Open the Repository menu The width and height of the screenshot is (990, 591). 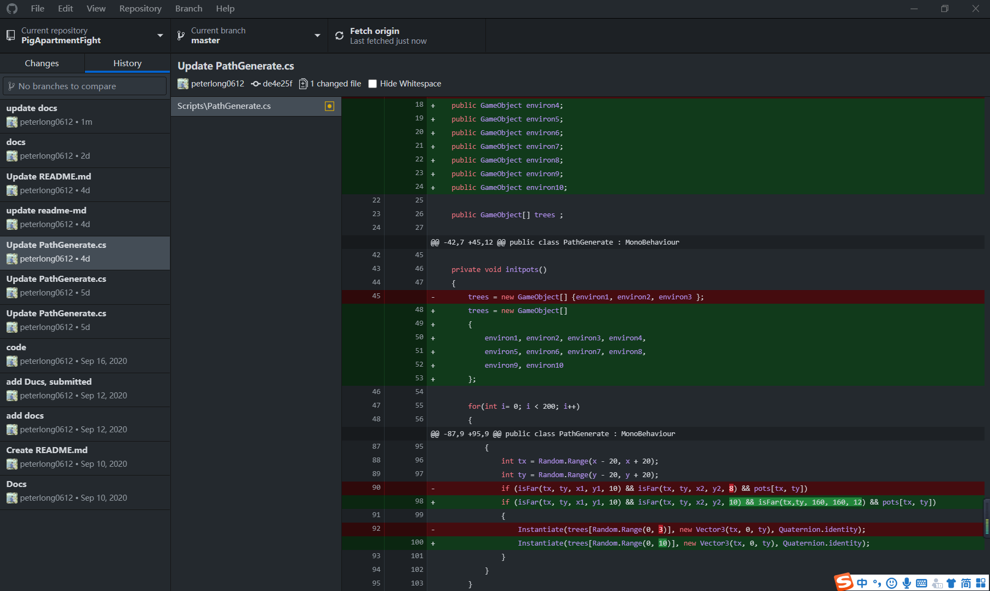(140, 9)
